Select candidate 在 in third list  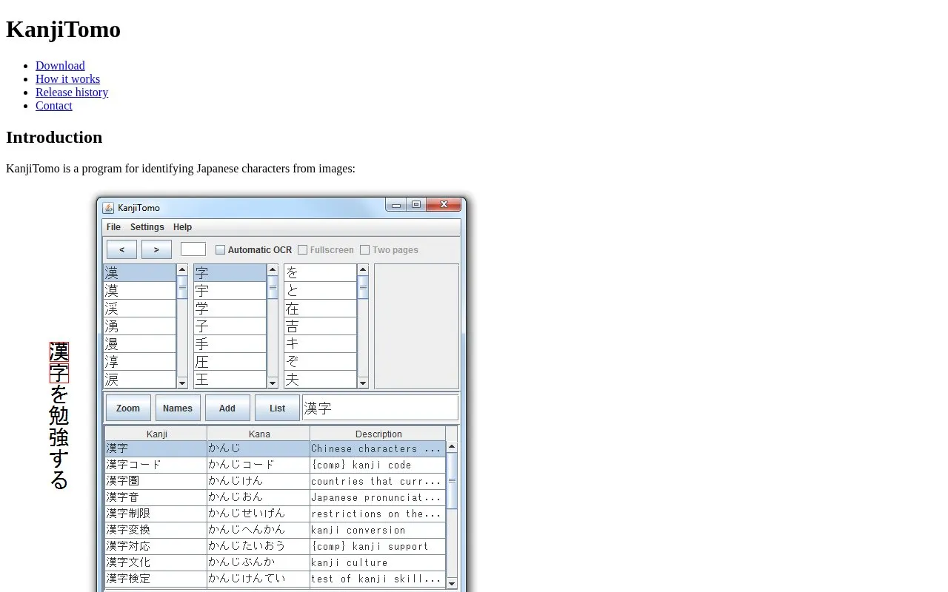click(320, 309)
